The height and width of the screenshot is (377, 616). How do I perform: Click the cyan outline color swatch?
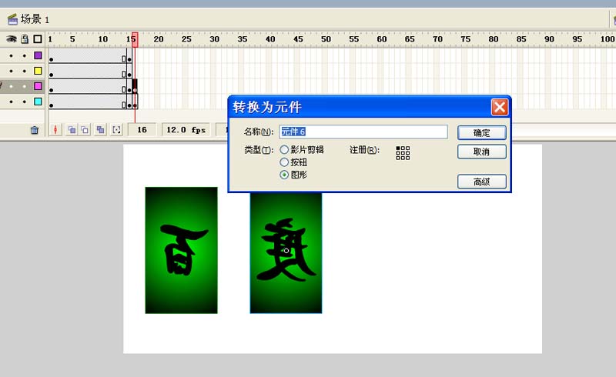(x=38, y=102)
